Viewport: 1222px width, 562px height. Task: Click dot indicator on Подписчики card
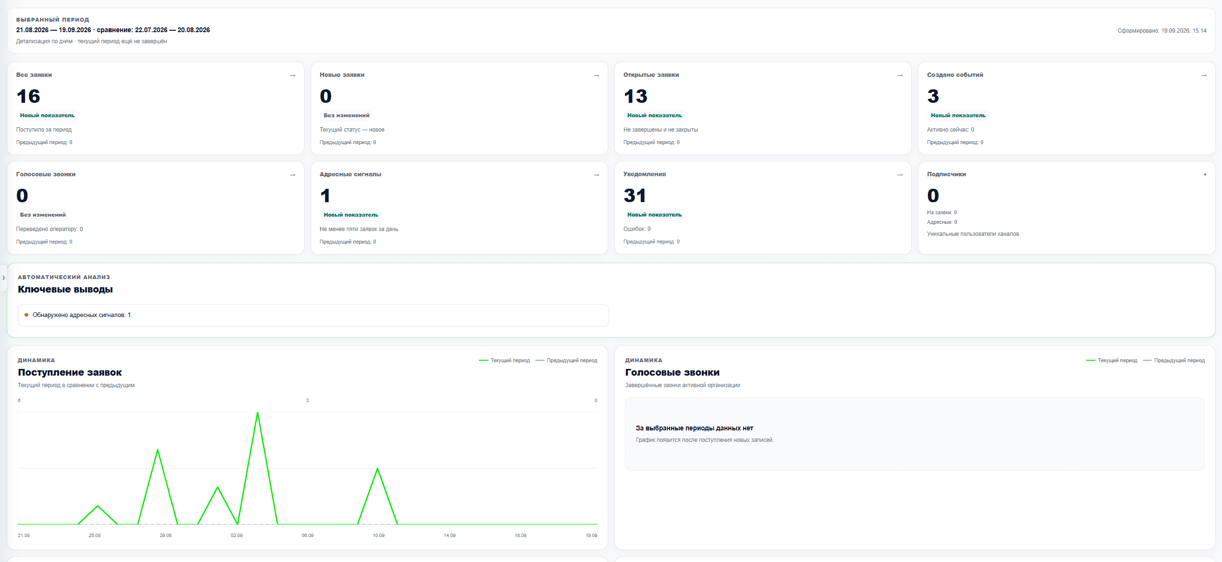coord(1205,174)
